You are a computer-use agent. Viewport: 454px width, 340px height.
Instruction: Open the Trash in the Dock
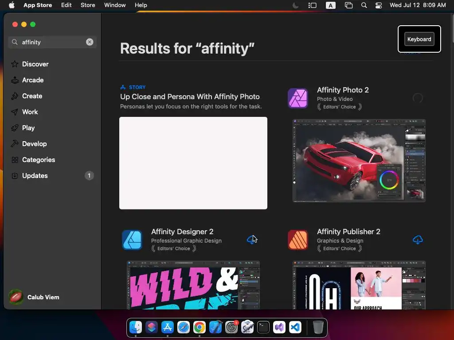pos(318,327)
